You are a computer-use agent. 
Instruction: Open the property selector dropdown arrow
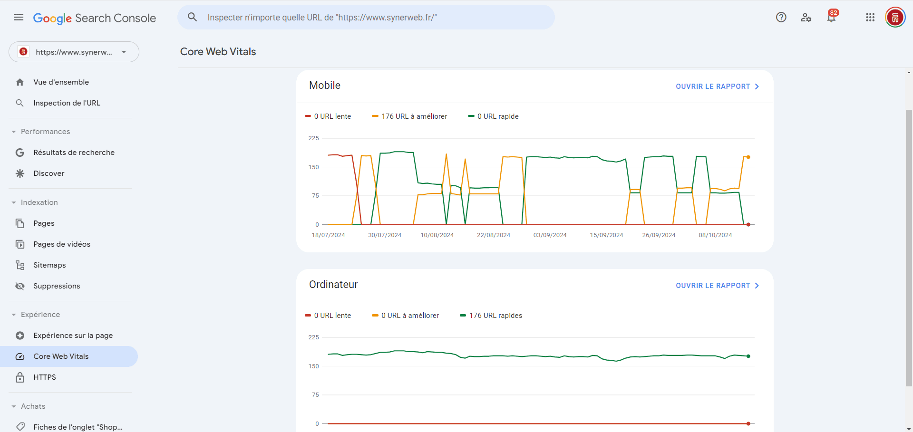pos(124,52)
